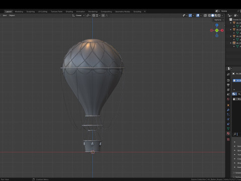Open the Physics properties tab

tap(228, 119)
